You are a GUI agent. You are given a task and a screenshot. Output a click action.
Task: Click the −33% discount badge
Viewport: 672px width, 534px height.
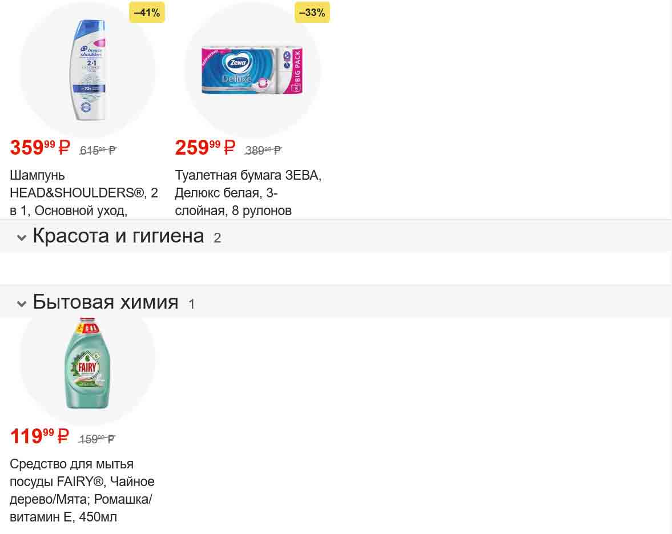coord(312,13)
